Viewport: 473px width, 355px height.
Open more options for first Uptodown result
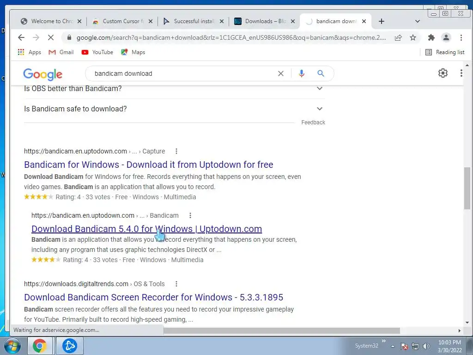click(176, 151)
